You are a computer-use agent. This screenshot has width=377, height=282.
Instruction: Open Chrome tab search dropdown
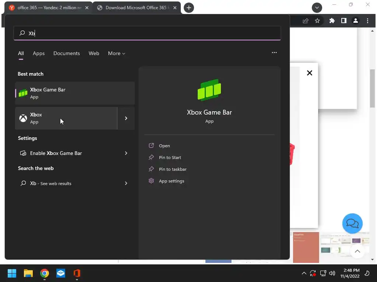click(317, 8)
